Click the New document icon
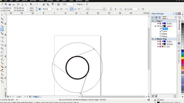The image size is (184, 103). 2,5
